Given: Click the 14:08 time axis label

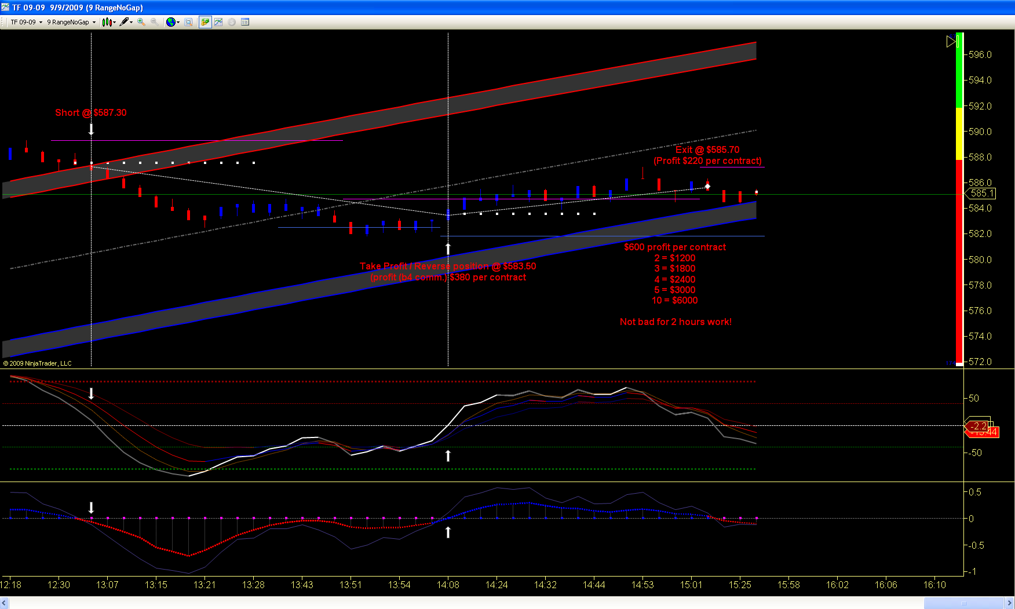Looking at the screenshot, I should [x=448, y=585].
